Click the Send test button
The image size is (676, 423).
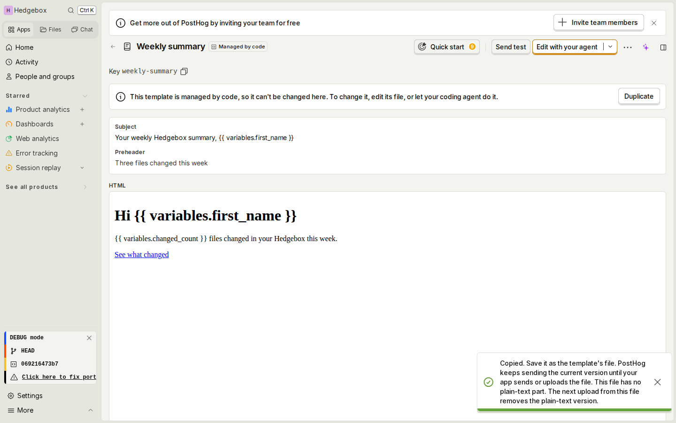click(511, 47)
